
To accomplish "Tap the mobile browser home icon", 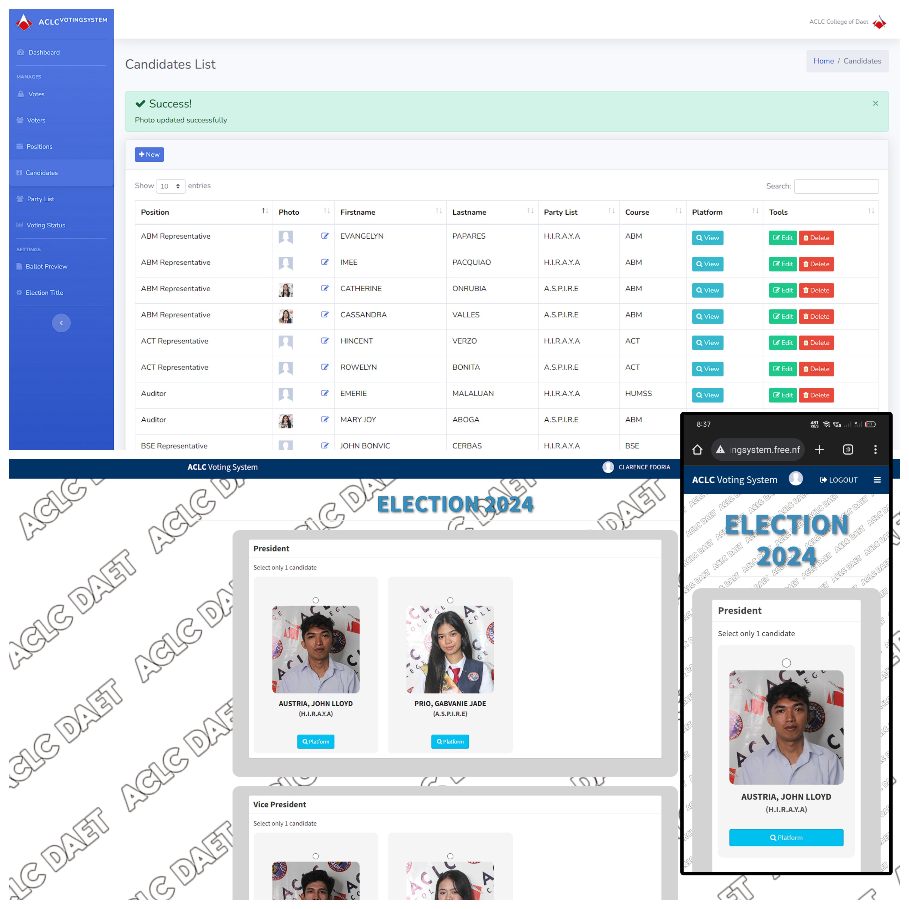I will (697, 450).
